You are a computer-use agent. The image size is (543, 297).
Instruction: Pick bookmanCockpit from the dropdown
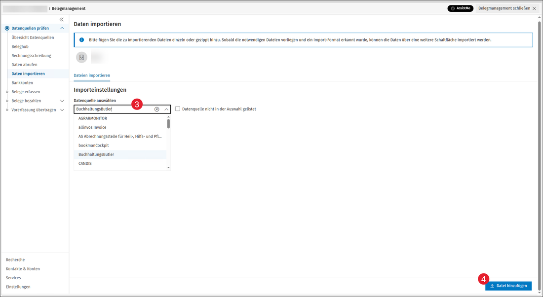(120, 146)
